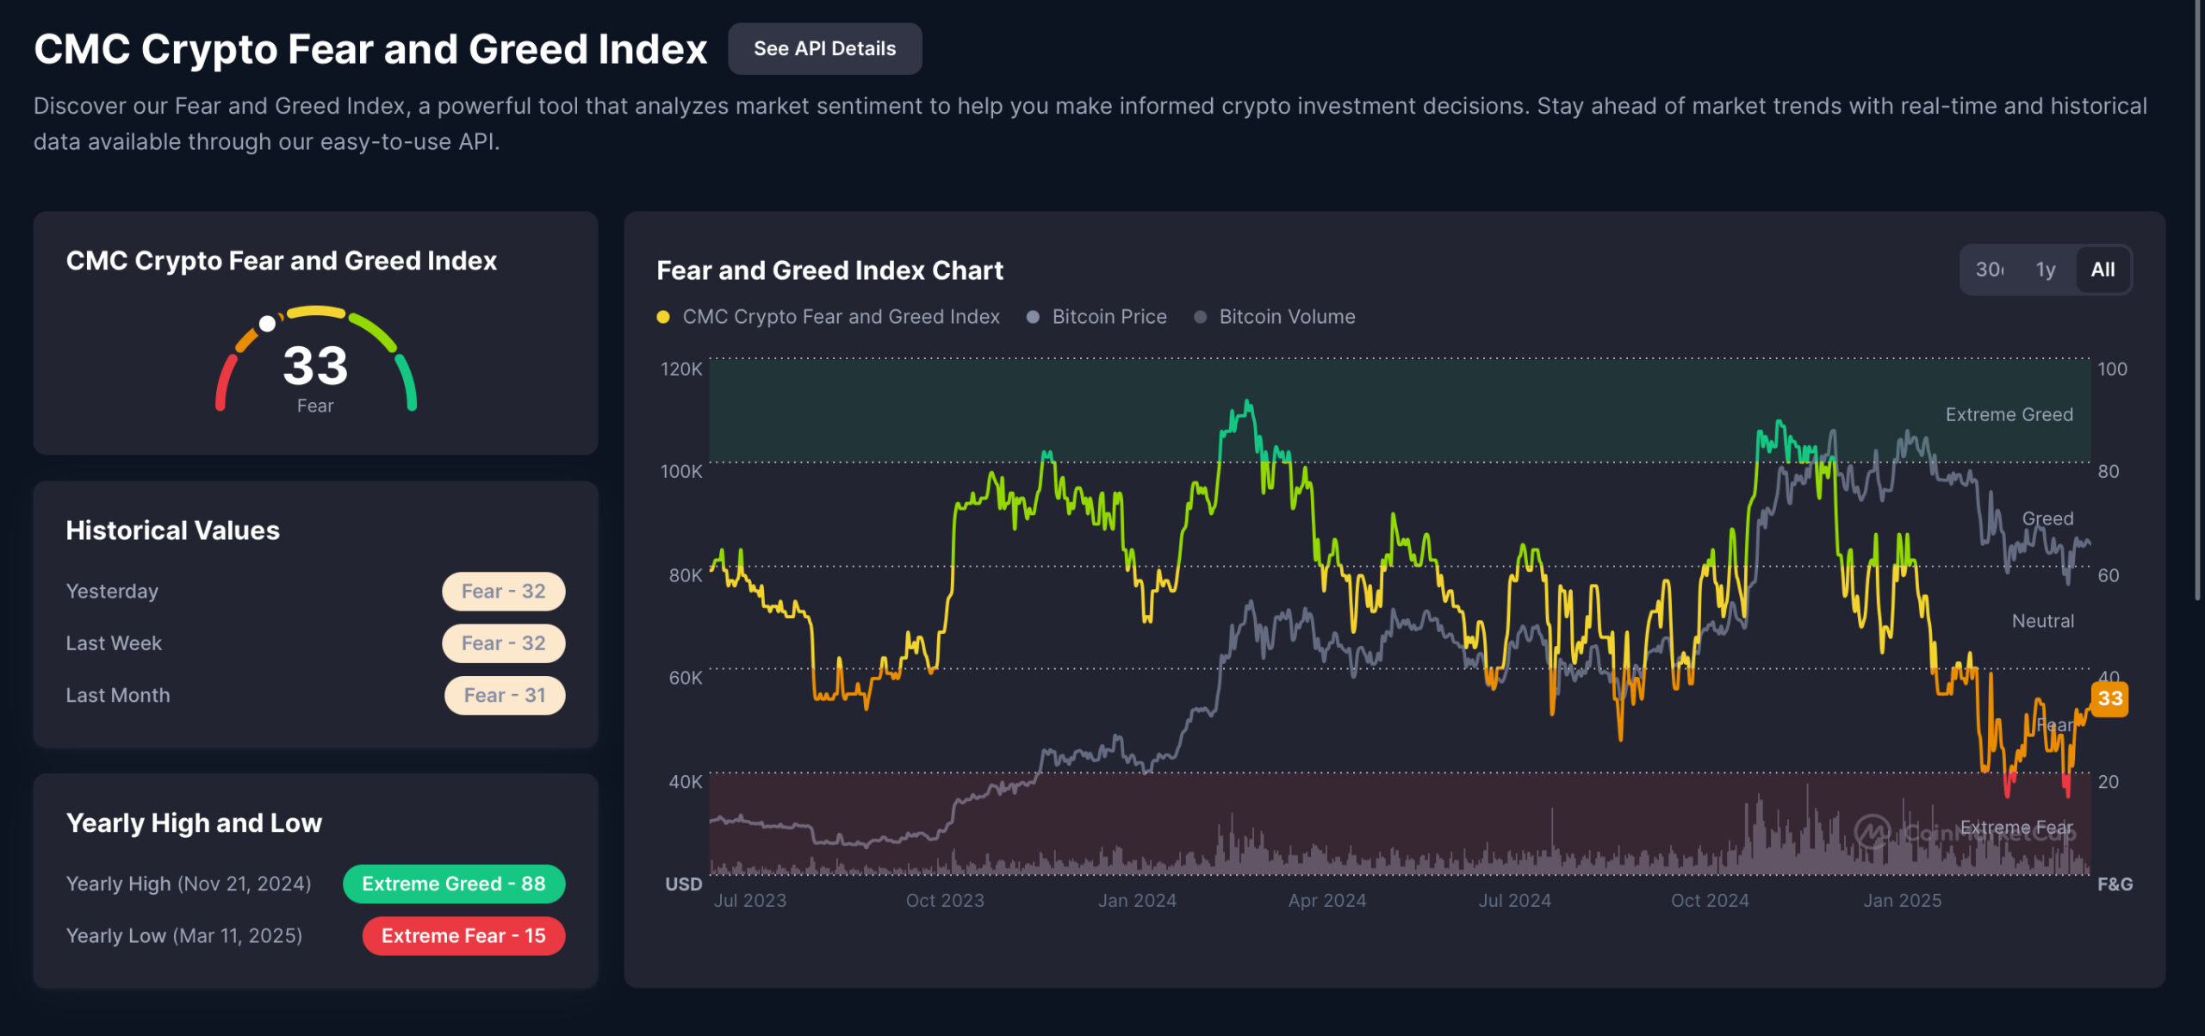Click the Jul 2024 axis label
Screen dimensions: 2205x1036
coord(1515,901)
